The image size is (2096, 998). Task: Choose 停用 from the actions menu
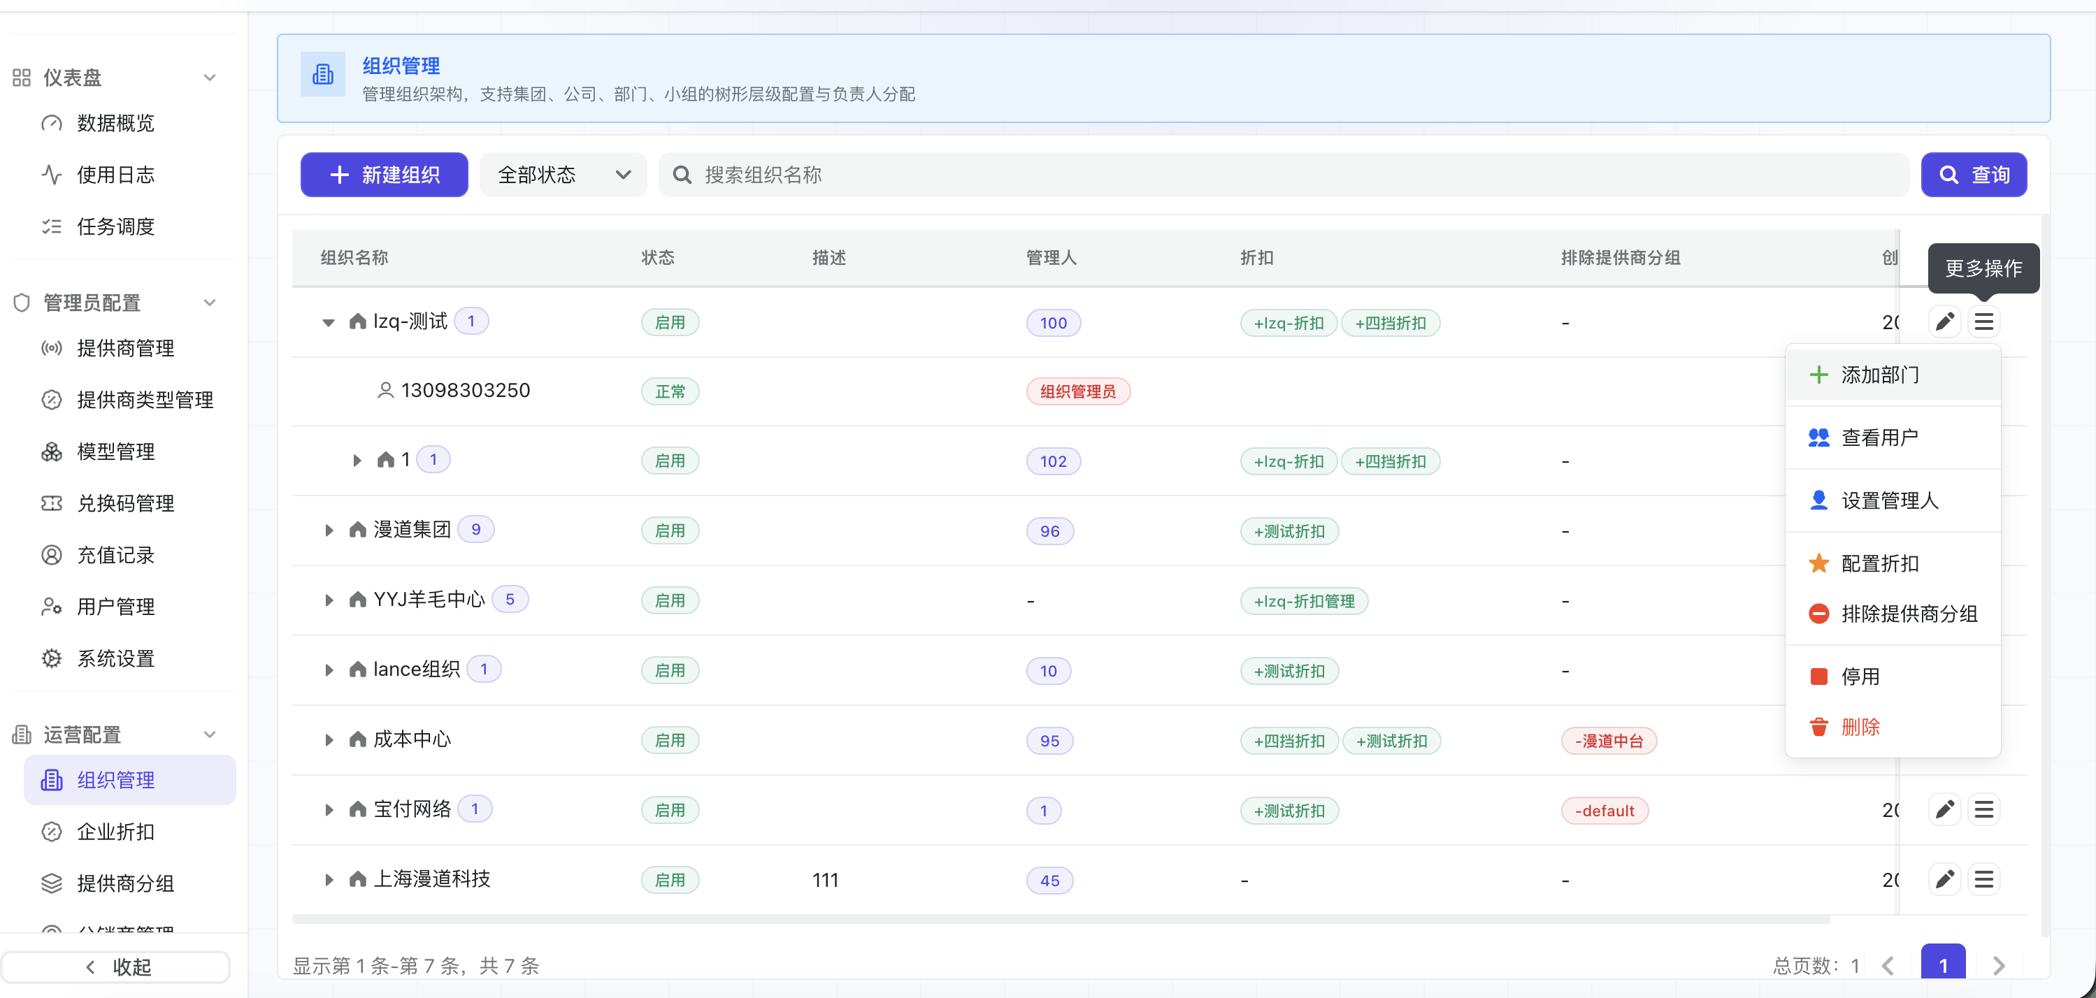(x=1893, y=676)
